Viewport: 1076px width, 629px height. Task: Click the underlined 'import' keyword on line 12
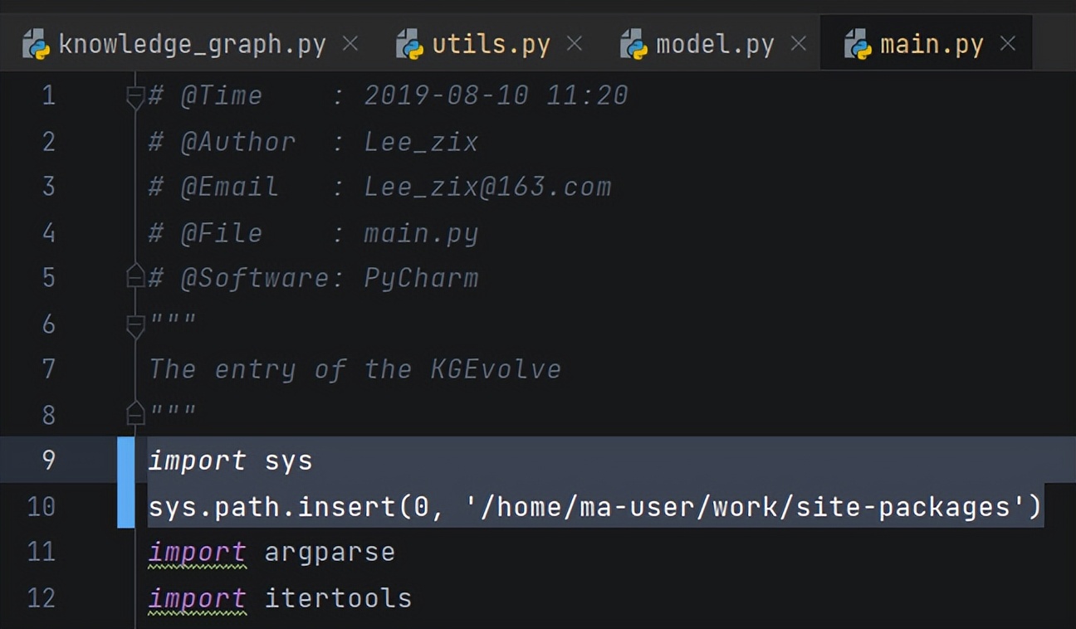tap(197, 598)
